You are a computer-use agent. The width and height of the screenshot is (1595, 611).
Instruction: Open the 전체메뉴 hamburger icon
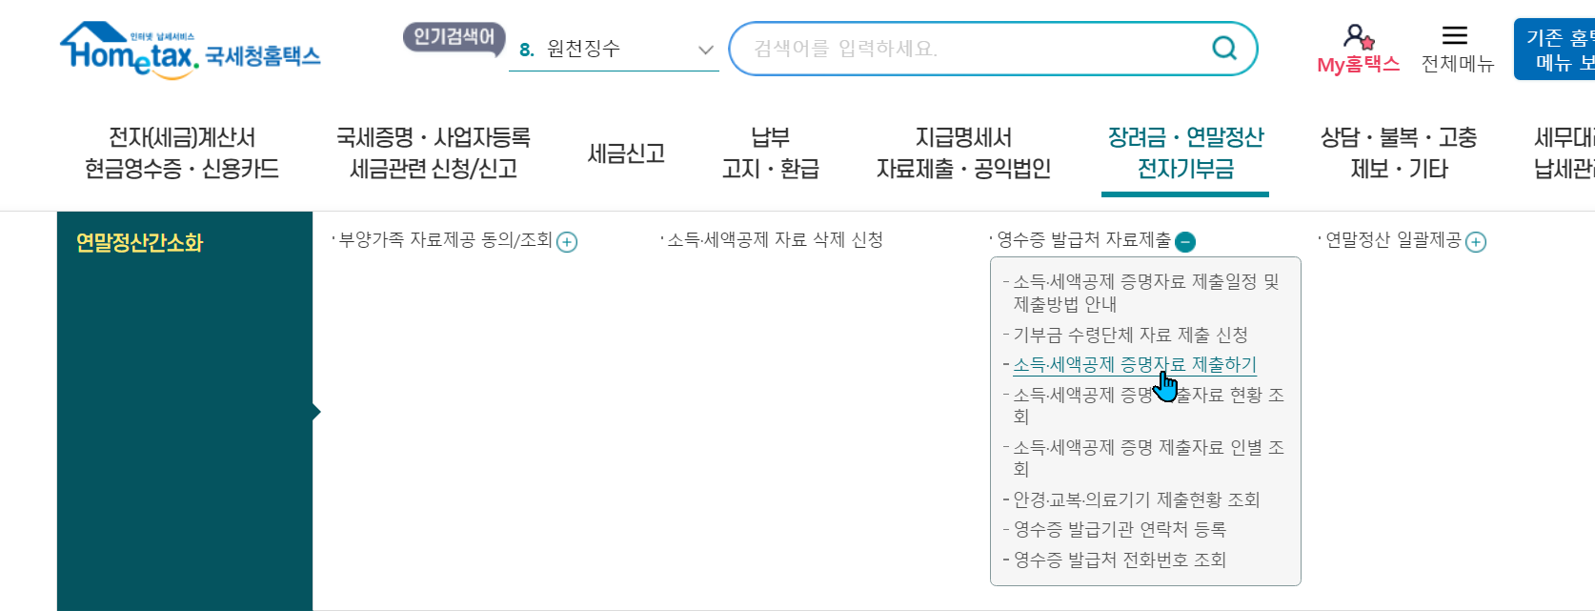click(x=1455, y=36)
